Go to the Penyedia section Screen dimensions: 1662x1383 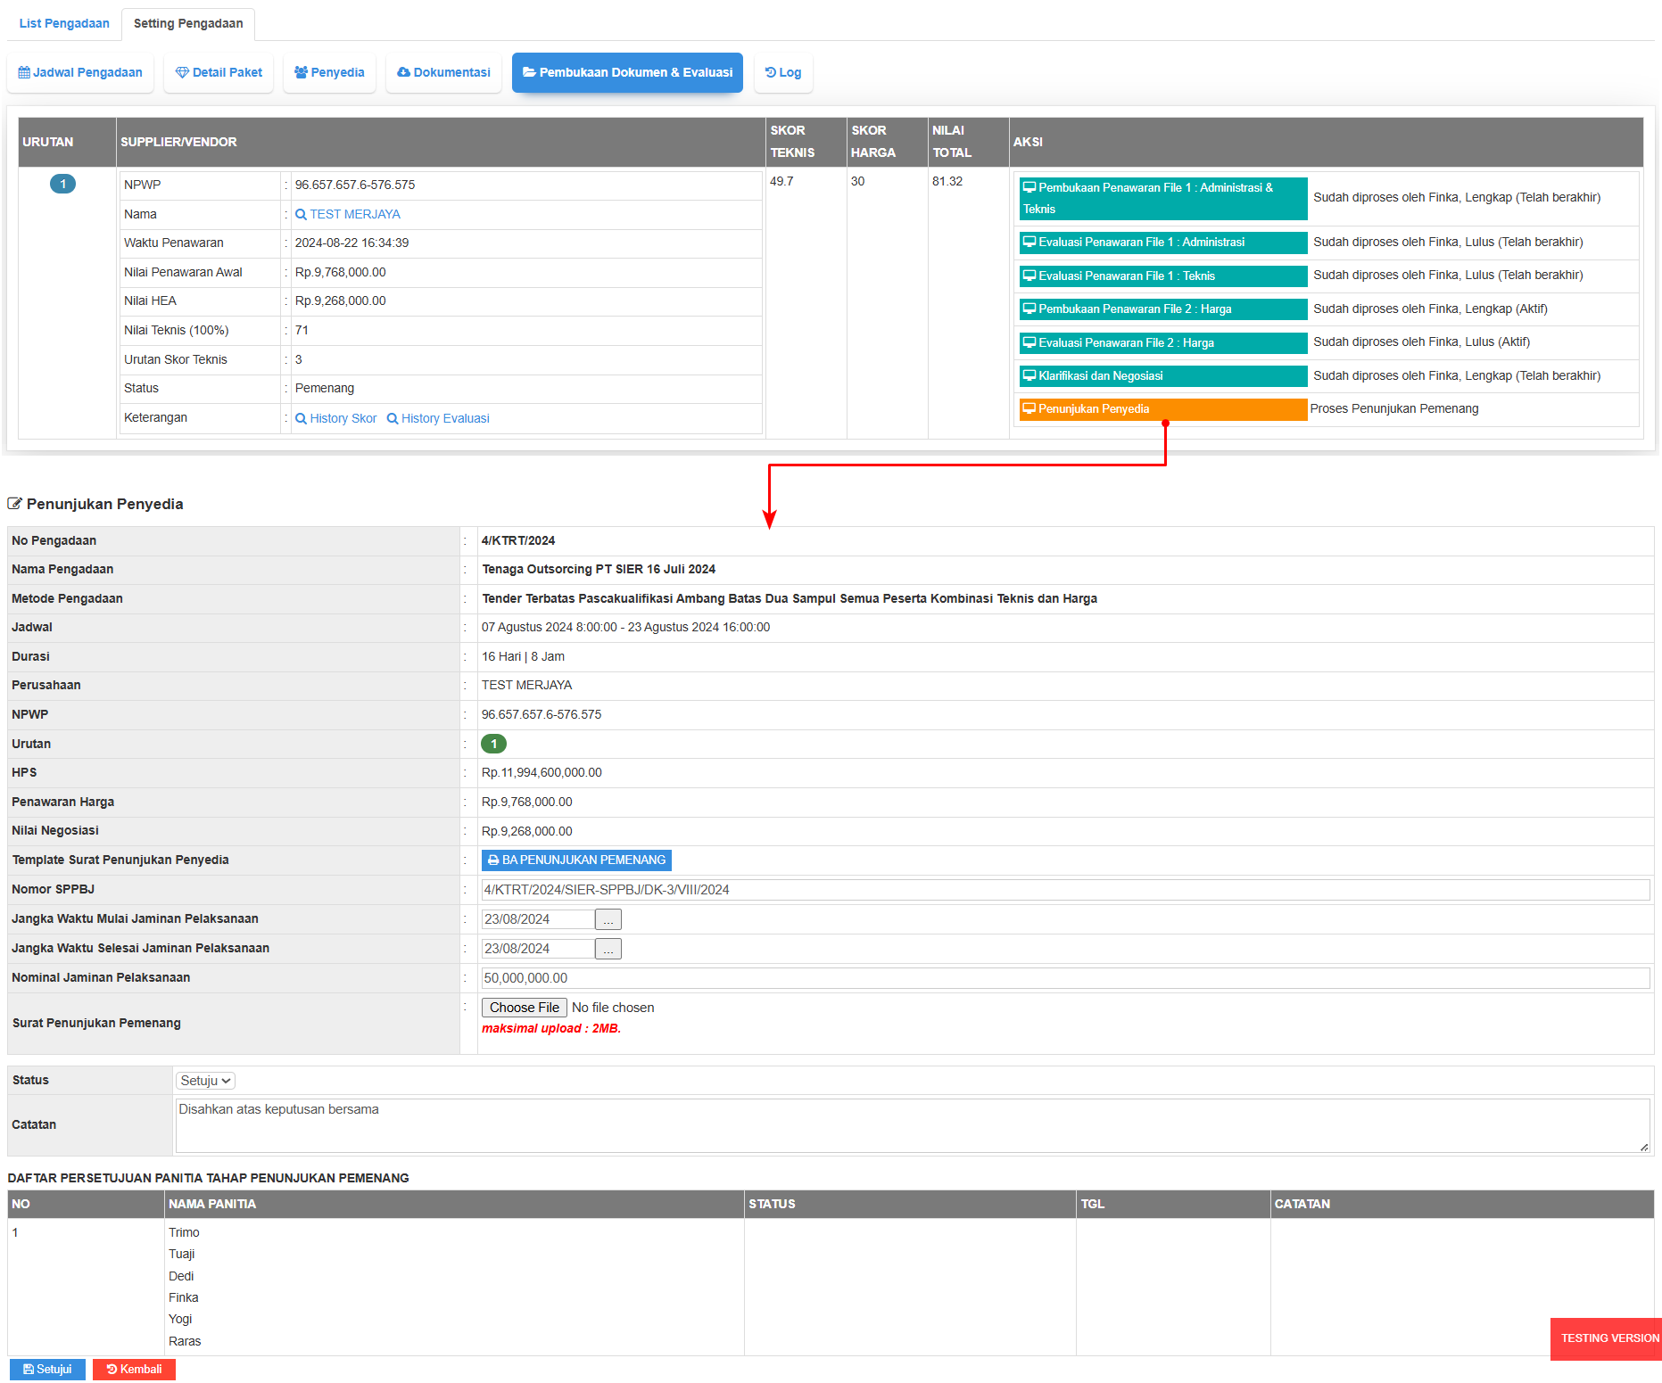329,72
